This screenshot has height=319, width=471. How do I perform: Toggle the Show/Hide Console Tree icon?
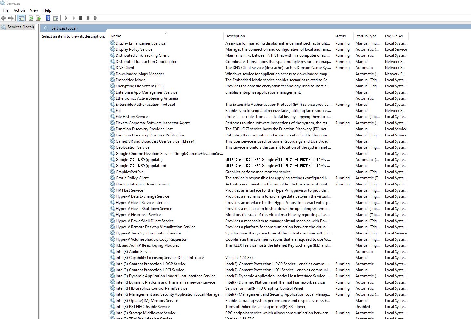coord(21,18)
